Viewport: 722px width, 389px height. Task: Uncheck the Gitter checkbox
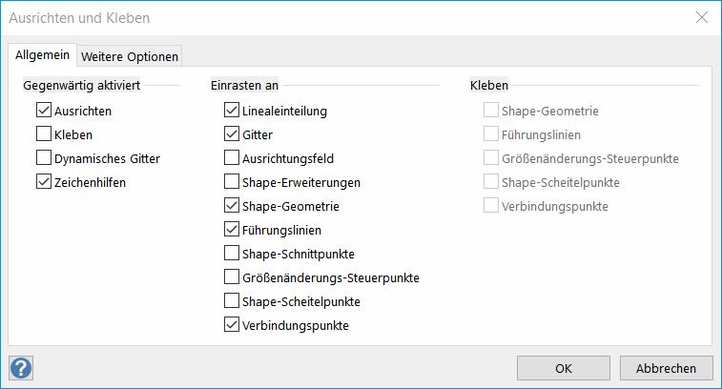coord(232,134)
